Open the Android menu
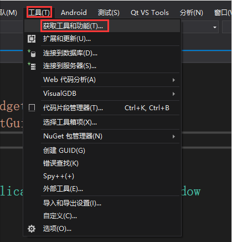Screen dimensions: 232x242 [x=74, y=13]
